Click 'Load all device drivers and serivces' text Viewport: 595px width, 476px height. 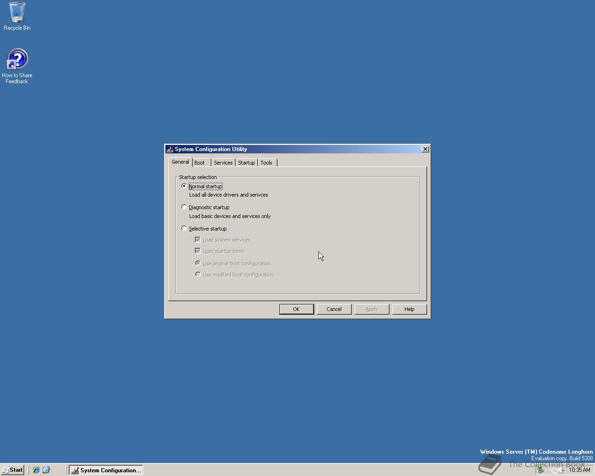coord(229,195)
